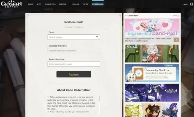Open the Sigewinne's Band-Aid banner
Image resolution: width=194 pixels, height=117 pixels.
(x=152, y=28)
